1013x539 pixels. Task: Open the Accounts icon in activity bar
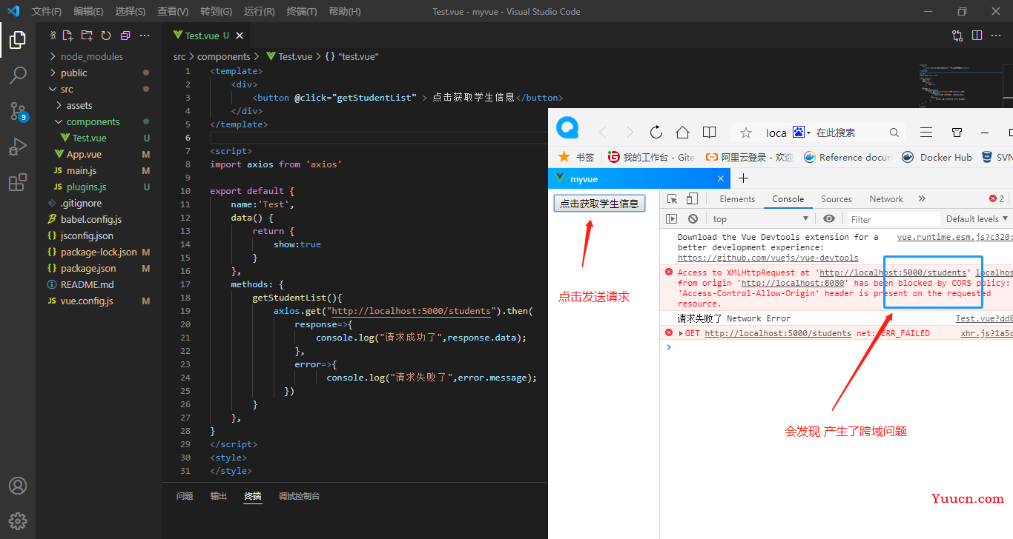point(18,486)
